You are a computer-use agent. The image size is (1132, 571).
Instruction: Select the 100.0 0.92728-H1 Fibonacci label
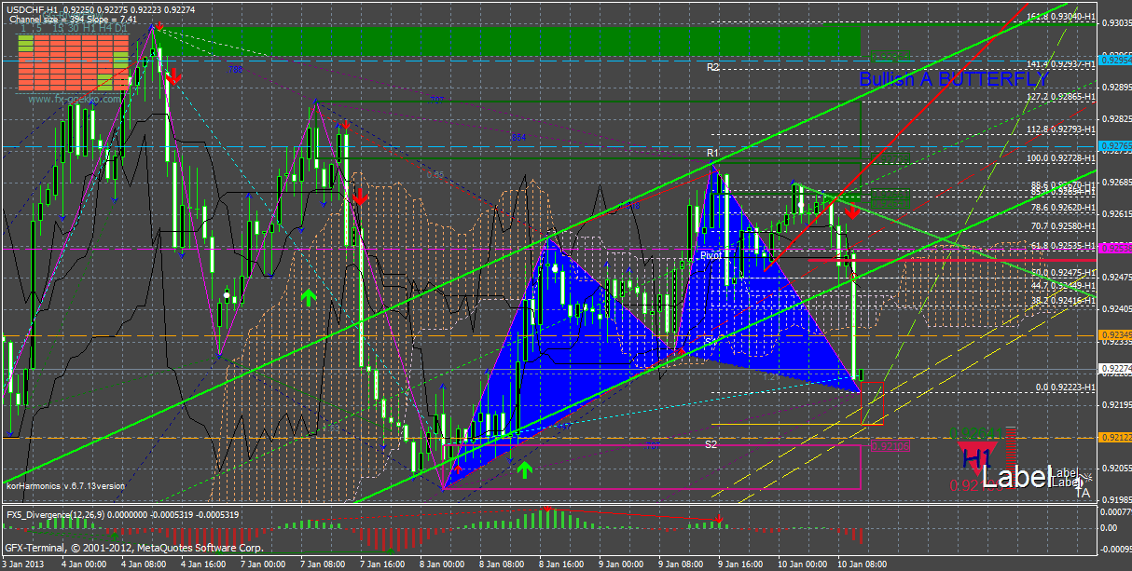1061,158
